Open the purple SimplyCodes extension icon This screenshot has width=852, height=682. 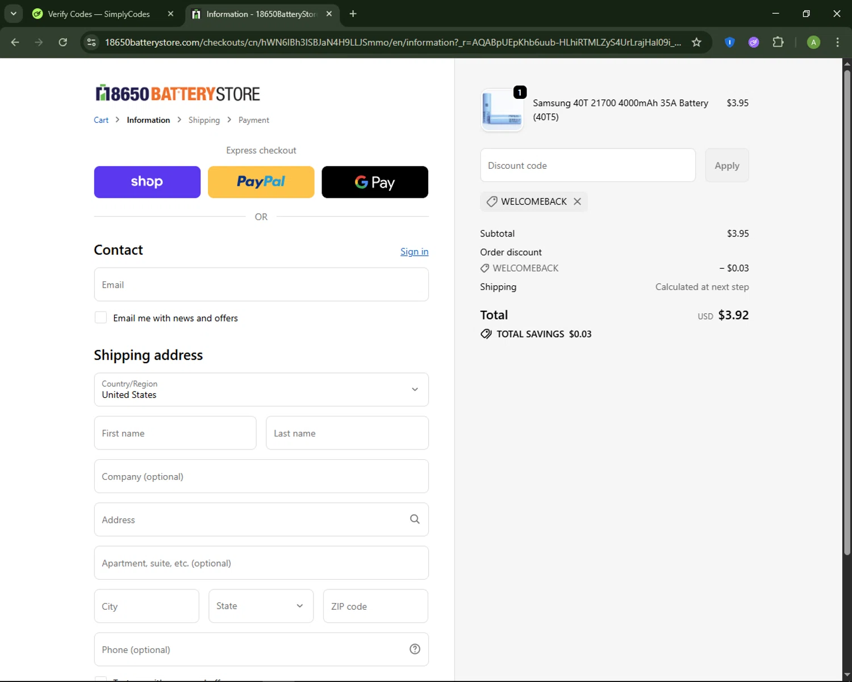(754, 42)
